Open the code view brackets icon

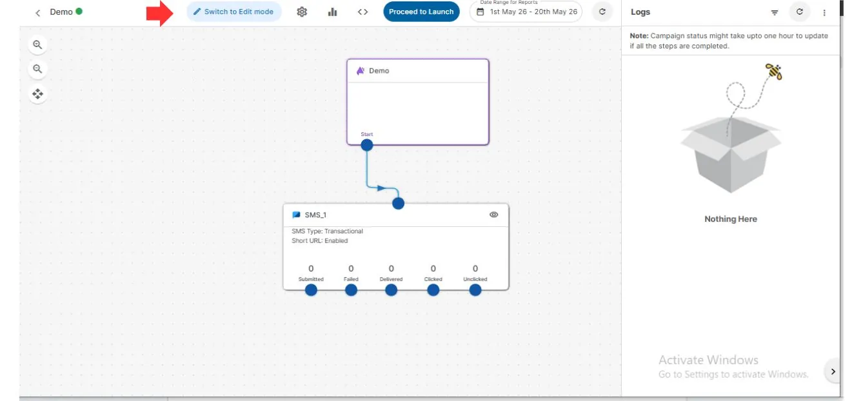tap(363, 12)
